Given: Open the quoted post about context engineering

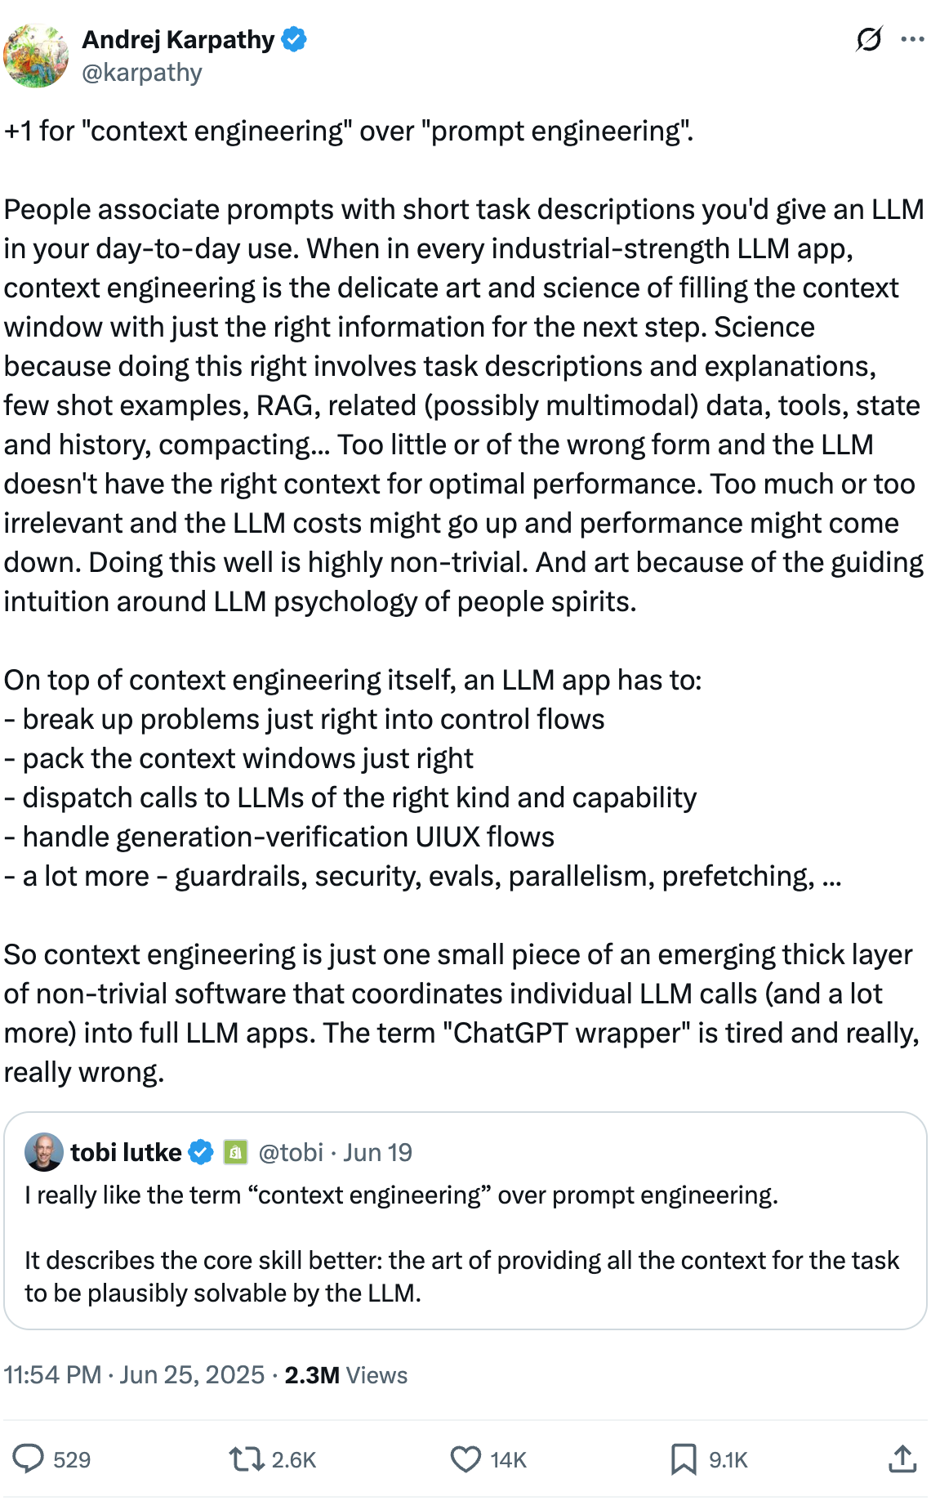Looking at the screenshot, I should pos(464,1258).
